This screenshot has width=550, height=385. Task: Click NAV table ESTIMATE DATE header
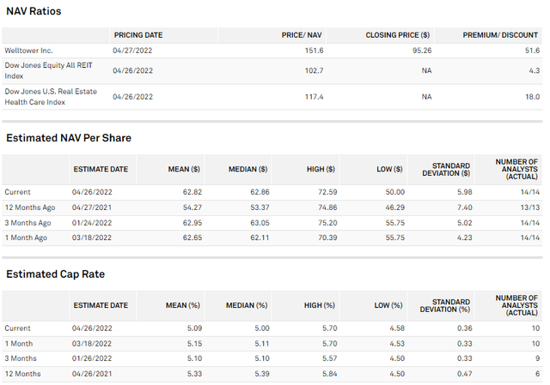(101, 170)
